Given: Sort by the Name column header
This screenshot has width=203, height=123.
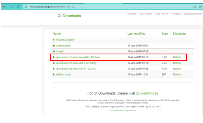Looking at the screenshot, I should pos(57,34).
